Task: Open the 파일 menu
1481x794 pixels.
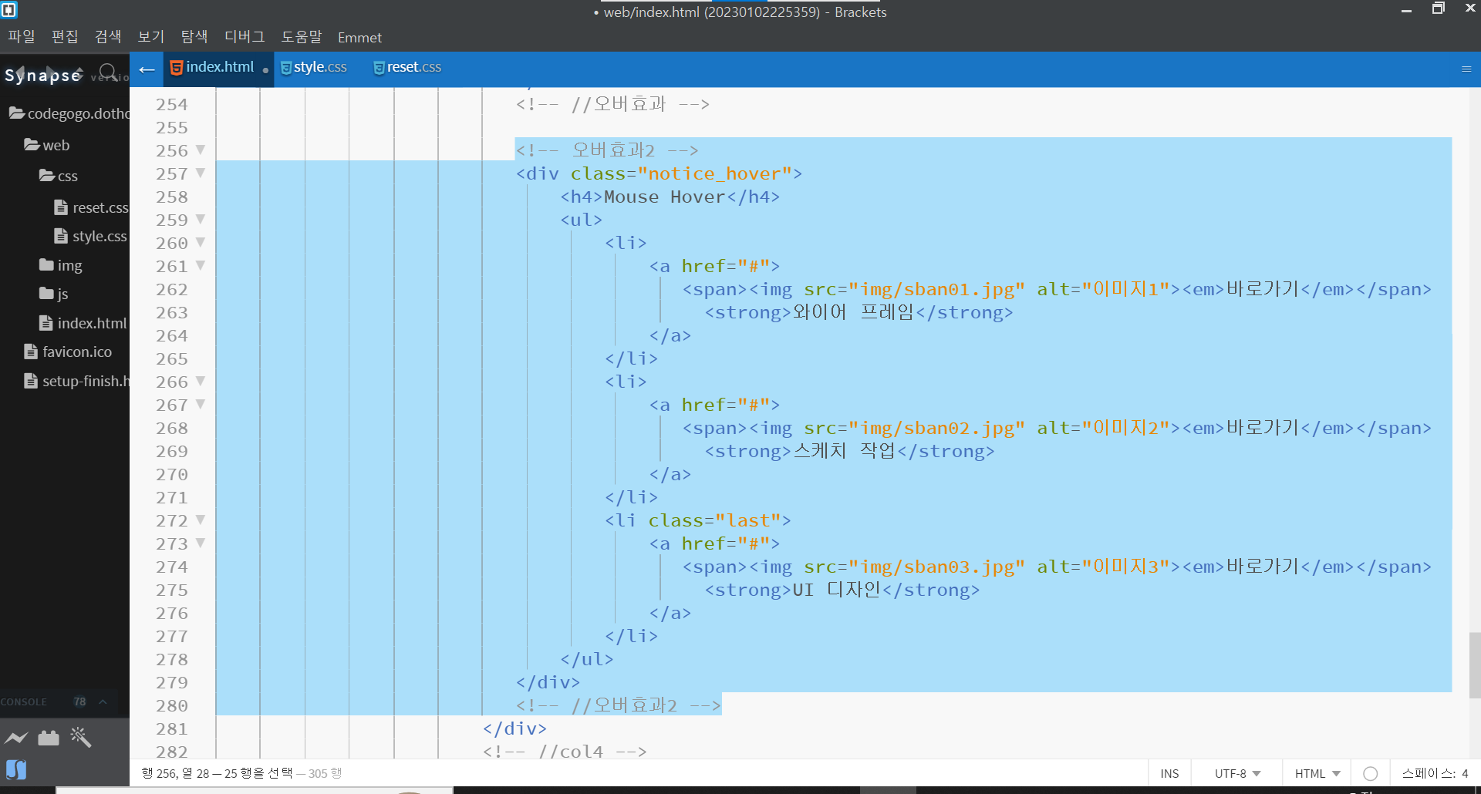Action: [x=22, y=37]
